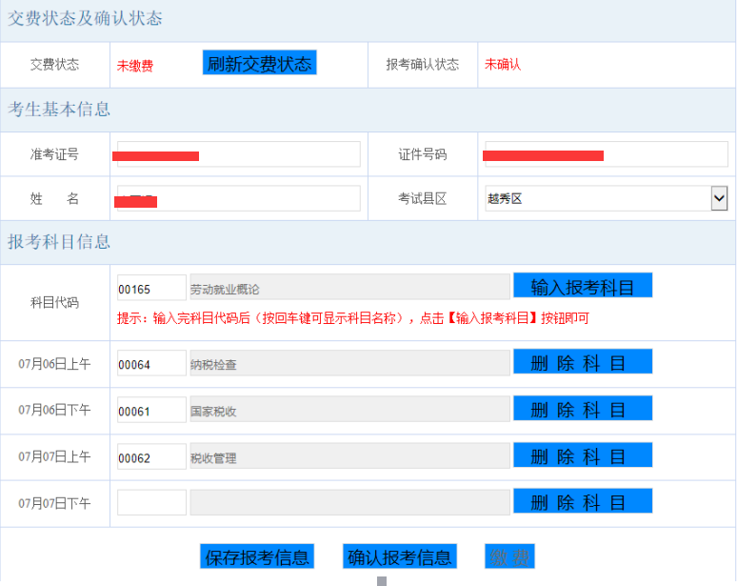Click the empty code field for 07月07日下午
This screenshot has height=586, width=737.
[151, 502]
